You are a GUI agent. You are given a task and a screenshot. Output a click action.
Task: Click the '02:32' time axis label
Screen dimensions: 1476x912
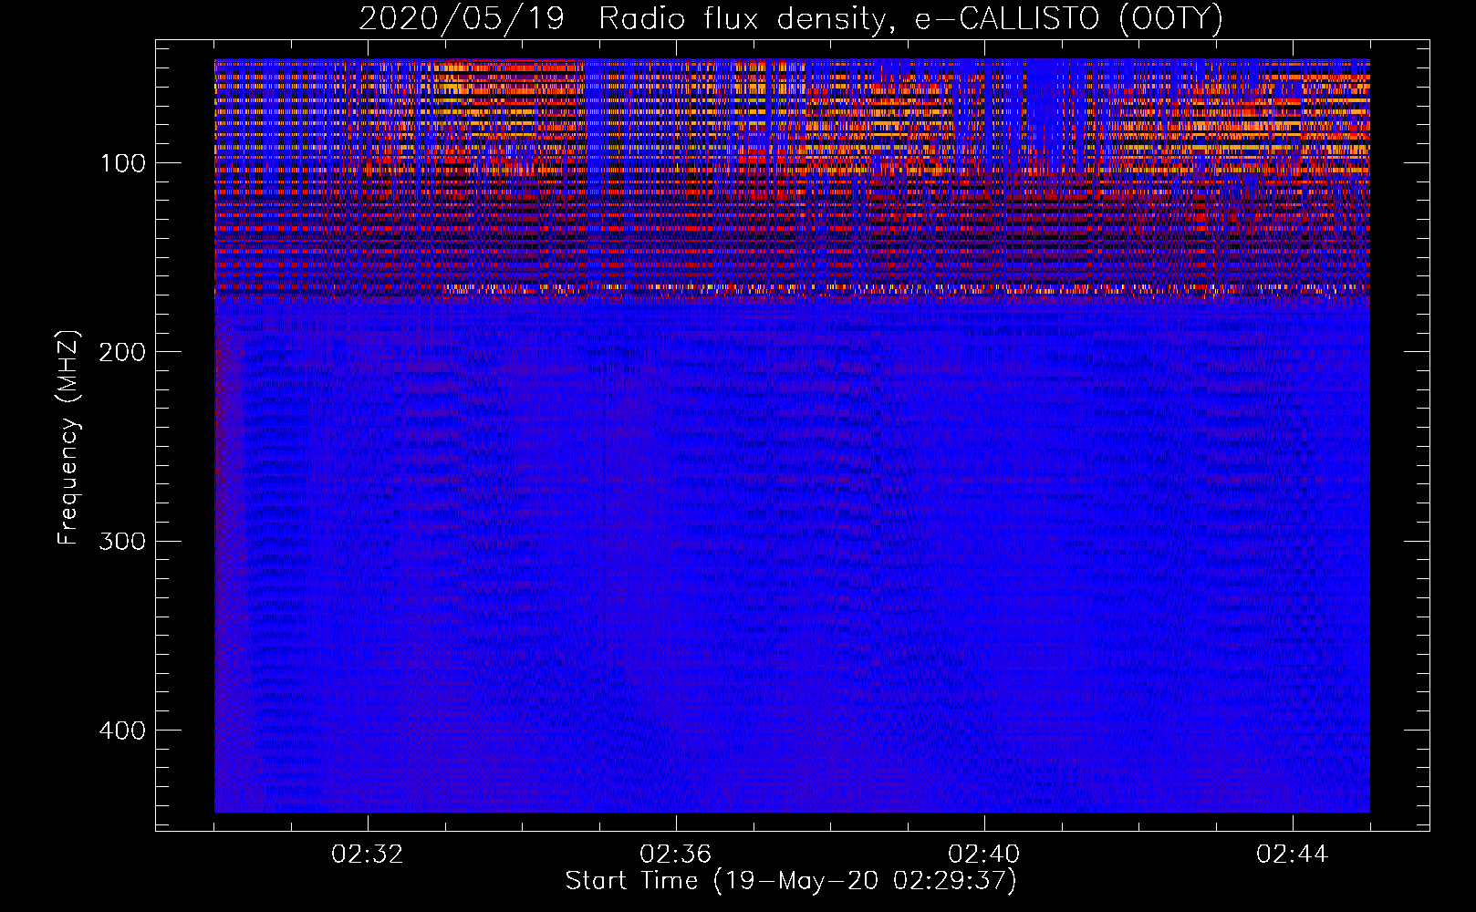(368, 855)
